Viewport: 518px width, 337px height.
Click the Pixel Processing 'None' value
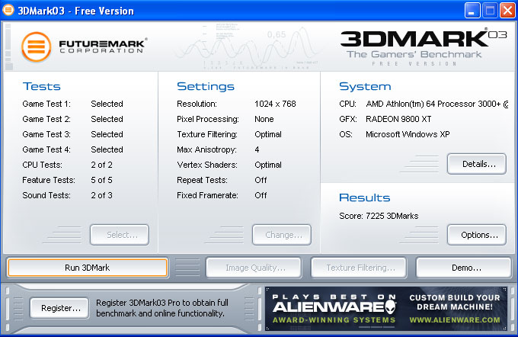pos(264,119)
